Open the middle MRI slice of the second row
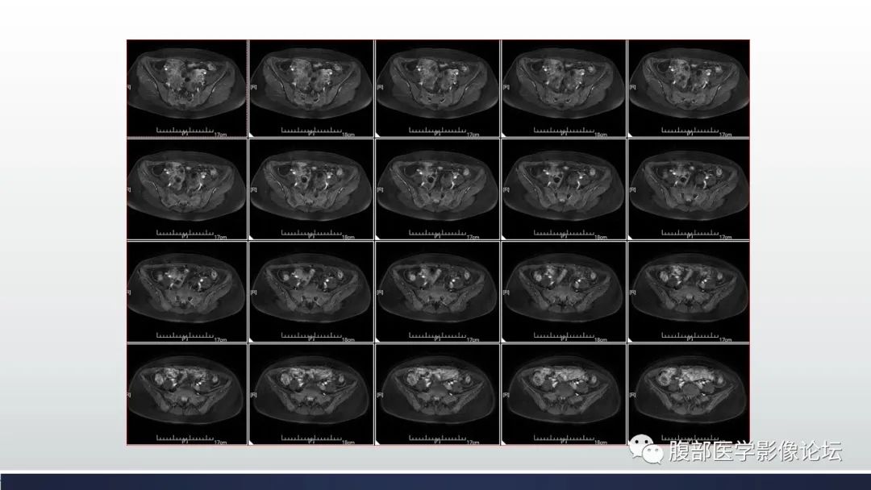Image resolution: width=871 pixels, height=490 pixels. tap(437, 187)
